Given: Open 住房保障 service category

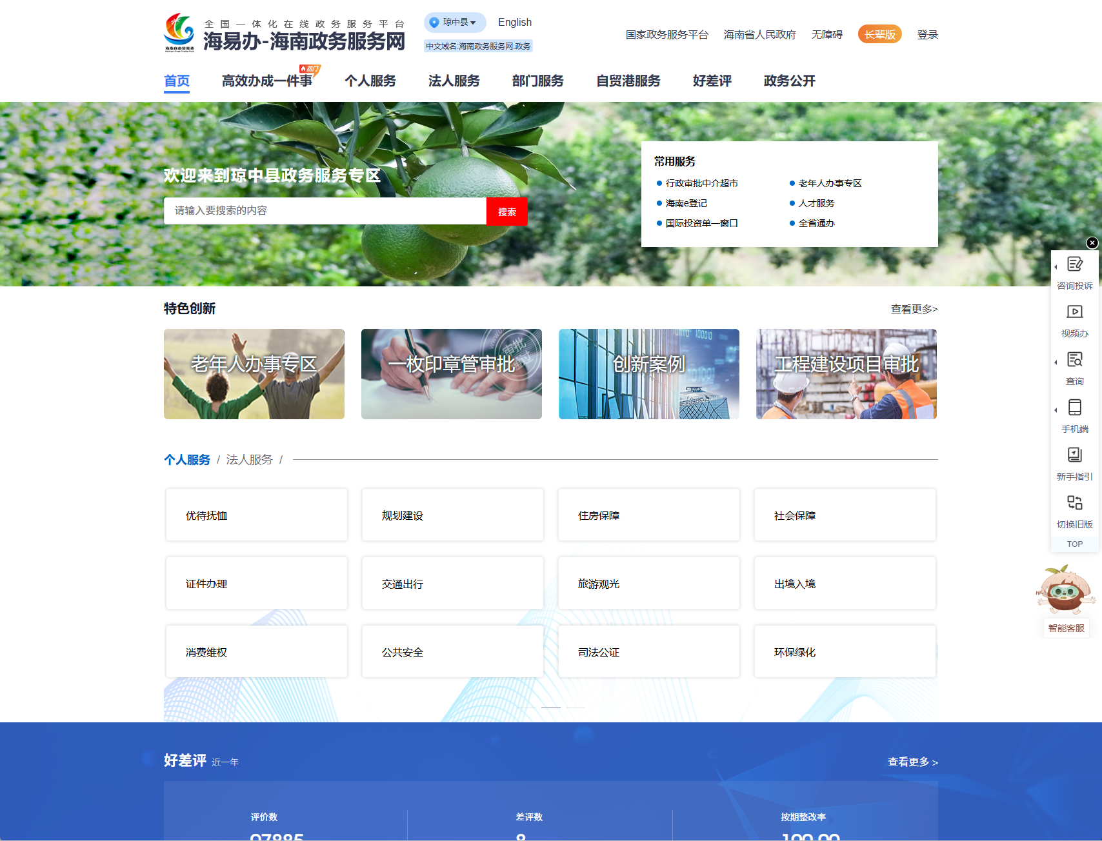Looking at the screenshot, I should click(x=649, y=515).
